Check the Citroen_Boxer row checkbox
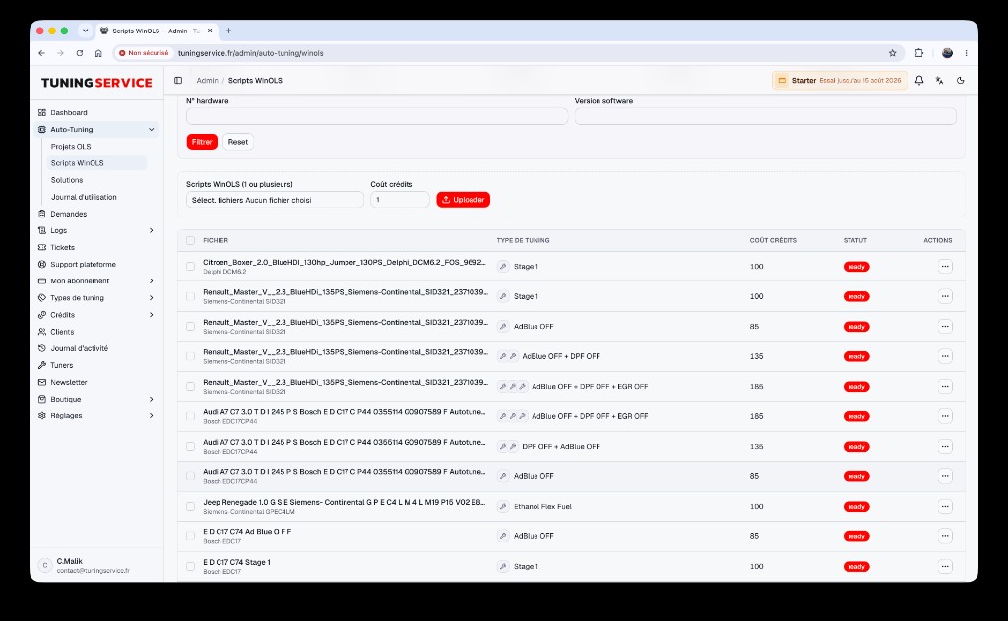Viewport: 1008px width, 621px height. pos(190,266)
